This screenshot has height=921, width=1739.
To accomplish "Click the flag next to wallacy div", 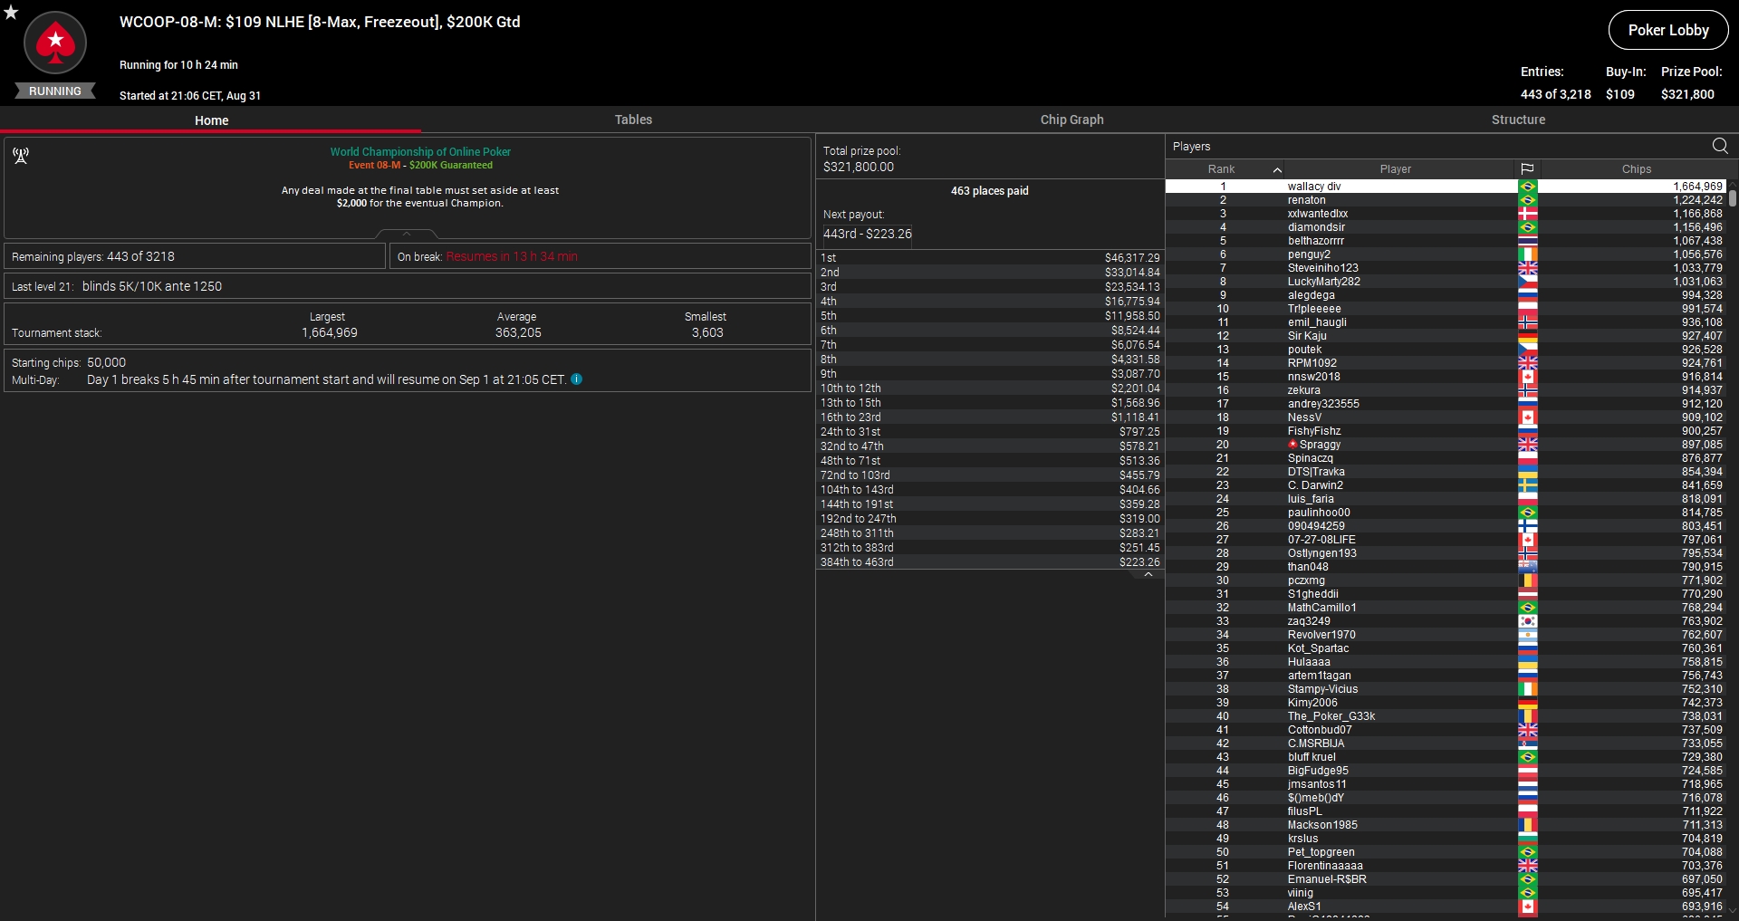I will pos(1528,187).
